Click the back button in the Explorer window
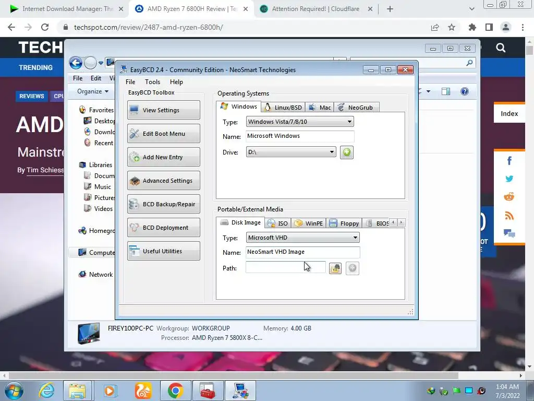This screenshot has width=534, height=401. tap(76, 63)
